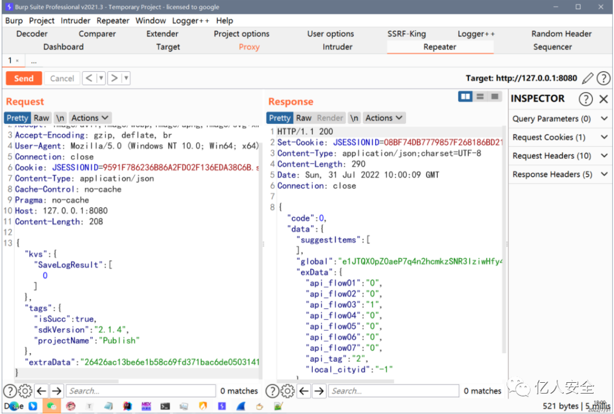This screenshot has height=414, width=614.
Task: Go to previous request in history
Action: (89, 78)
